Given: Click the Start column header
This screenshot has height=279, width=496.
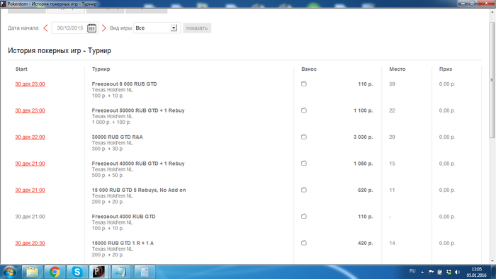Looking at the screenshot, I should click(21, 69).
